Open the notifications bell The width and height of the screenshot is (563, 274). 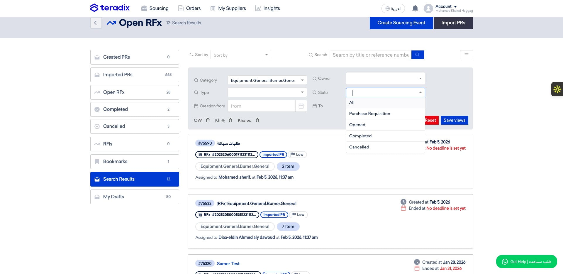tap(415, 8)
